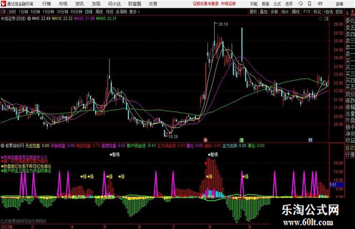Click the mobile phone icon
This screenshot has height=229, width=355.
pyautogui.click(x=310, y=4)
